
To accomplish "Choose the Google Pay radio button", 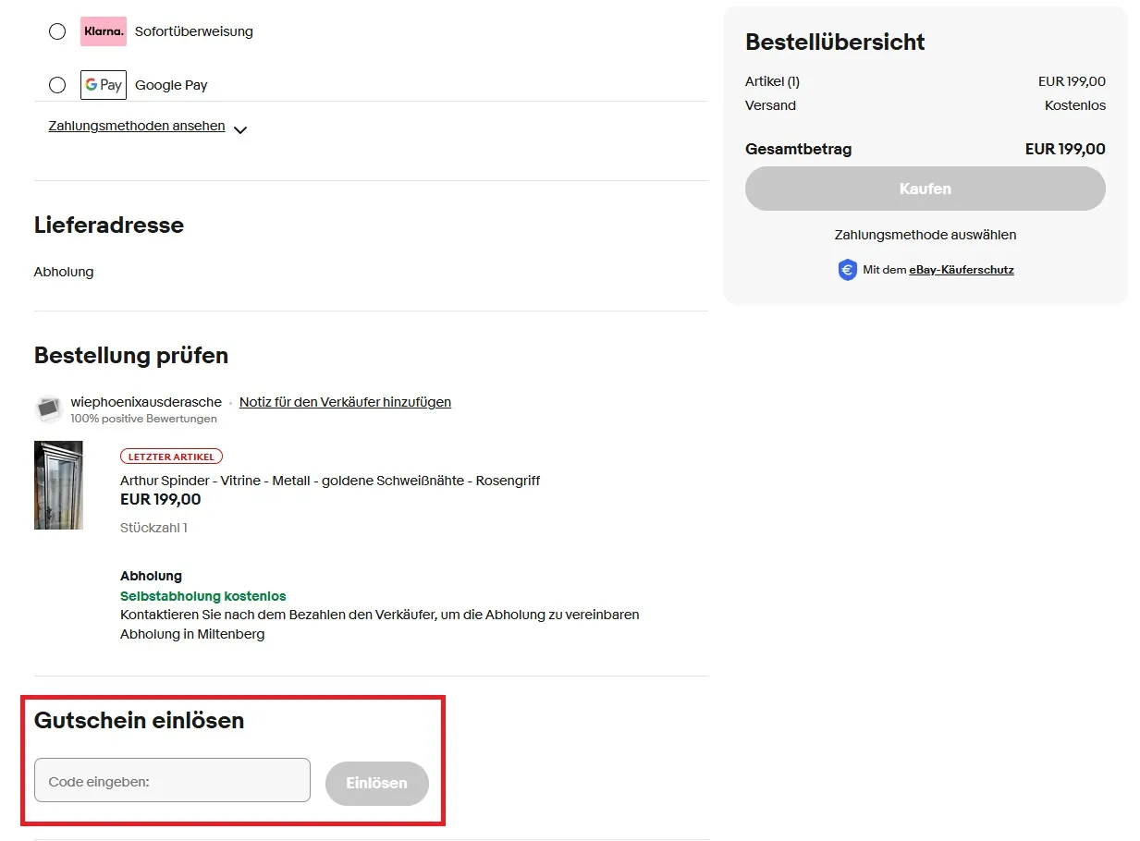I will click(x=56, y=84).
